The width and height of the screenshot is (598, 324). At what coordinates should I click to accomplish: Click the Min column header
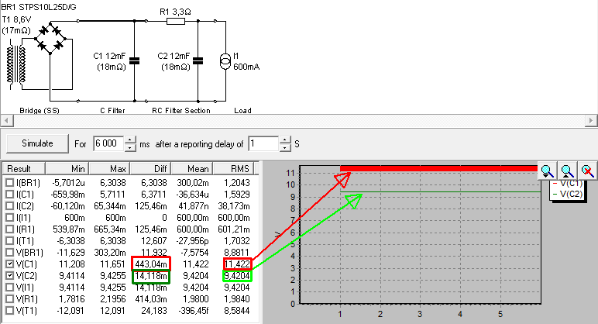click(67, 169)
